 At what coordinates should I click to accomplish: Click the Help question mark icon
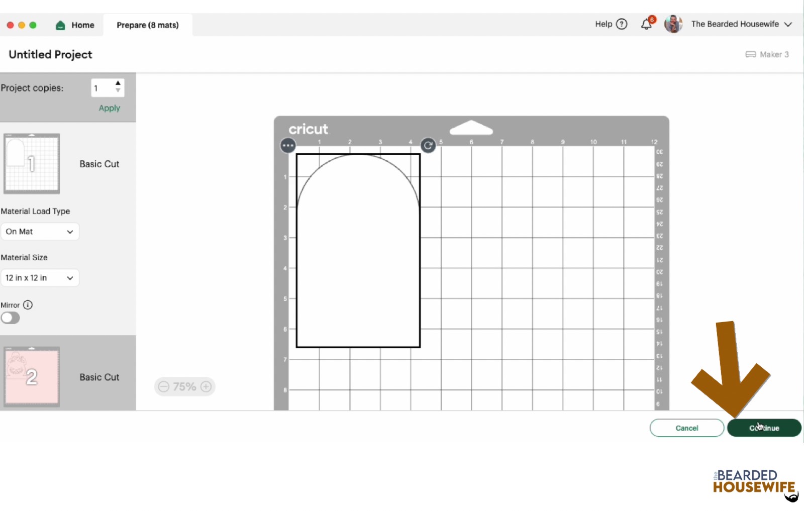click(x=622, y=24)
